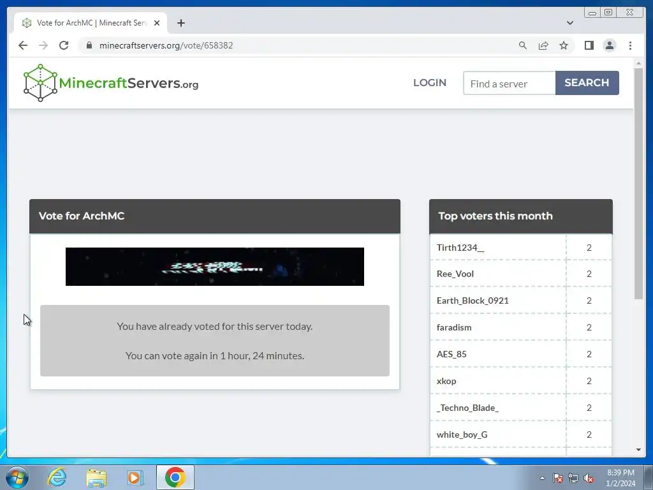Click the scrollbar down arrow
The width and height of the screenshot is (653, 490).
pos(638,450)
